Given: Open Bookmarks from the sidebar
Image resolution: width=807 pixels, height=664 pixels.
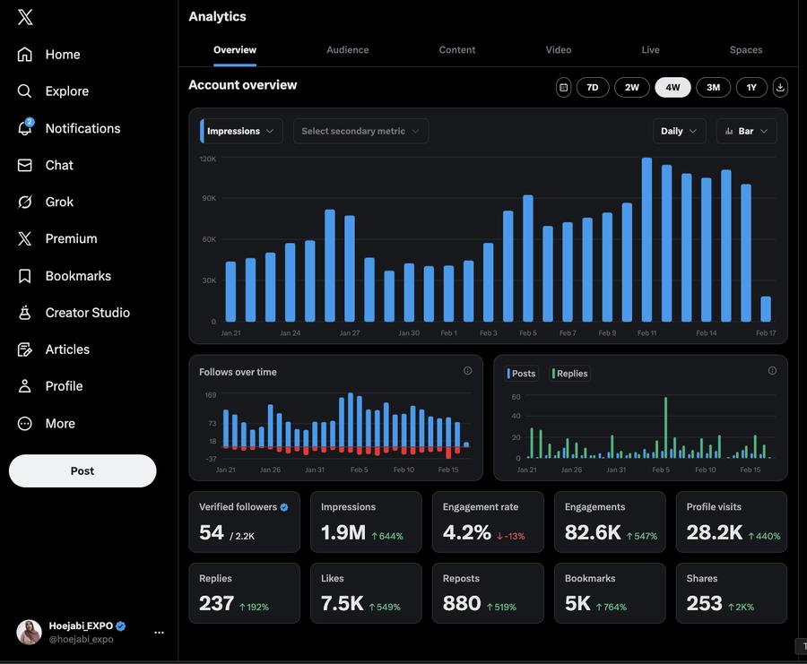Looking at the screenshot, I should click(x=78, y=275).
